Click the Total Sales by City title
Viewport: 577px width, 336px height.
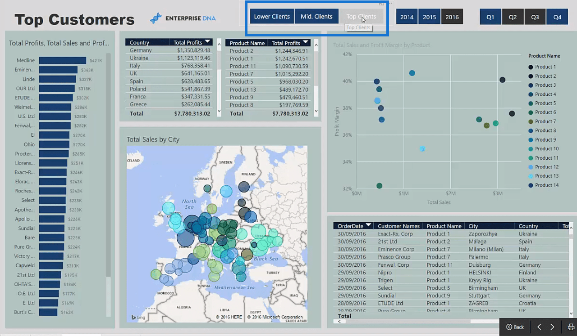click(153, 139)
